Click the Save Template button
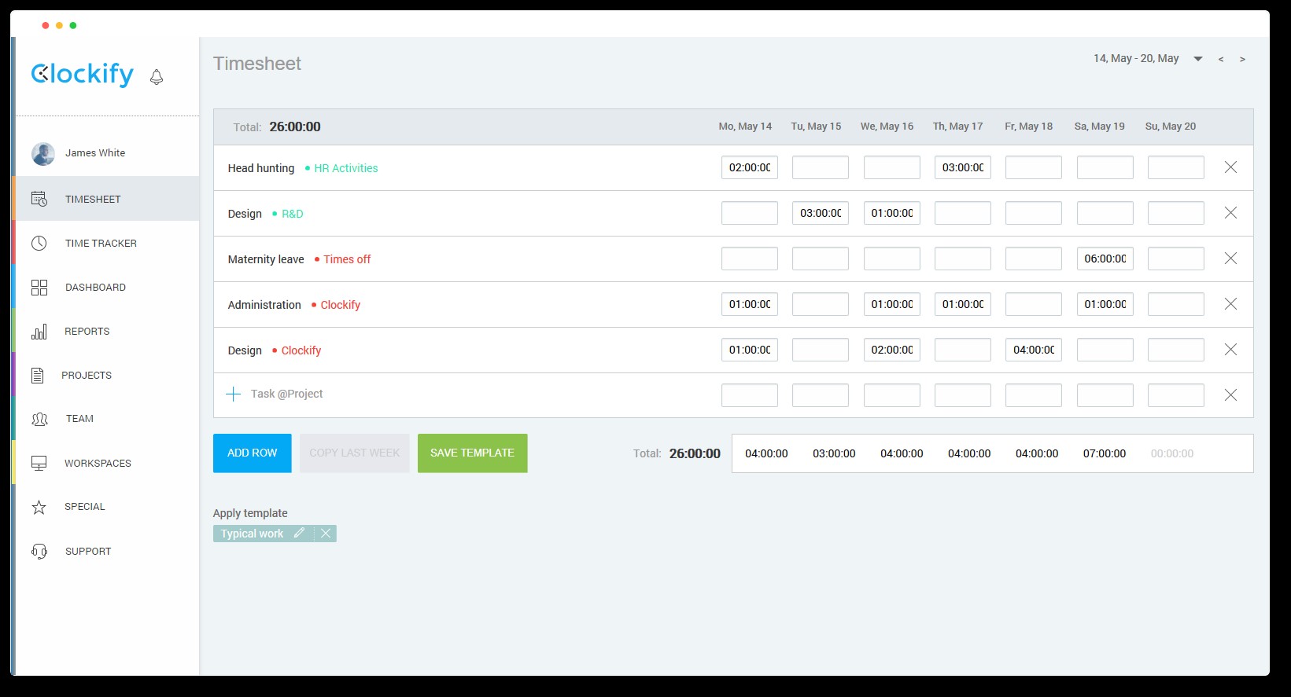Viewport: 1291px width, 697px height. click(472, 453)
